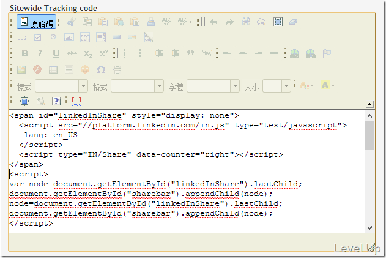Screen dimensions: 386x258
Task: Click inside the tracking code text area
Action: pyautogui.click(x=187, y=171)
